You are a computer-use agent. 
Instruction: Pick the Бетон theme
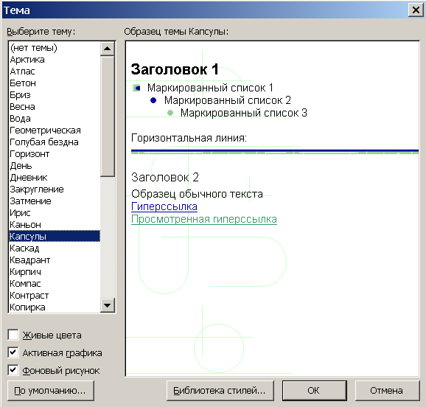click(x=55, y=83)
